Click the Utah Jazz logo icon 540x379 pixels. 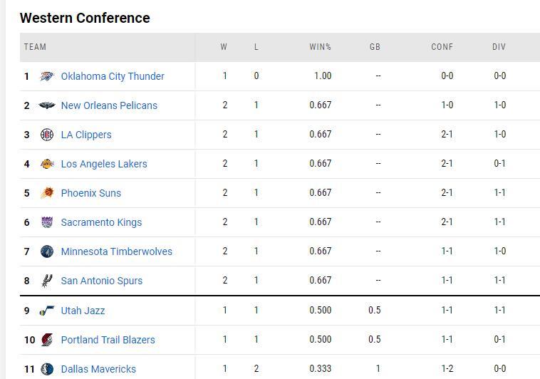47,311
